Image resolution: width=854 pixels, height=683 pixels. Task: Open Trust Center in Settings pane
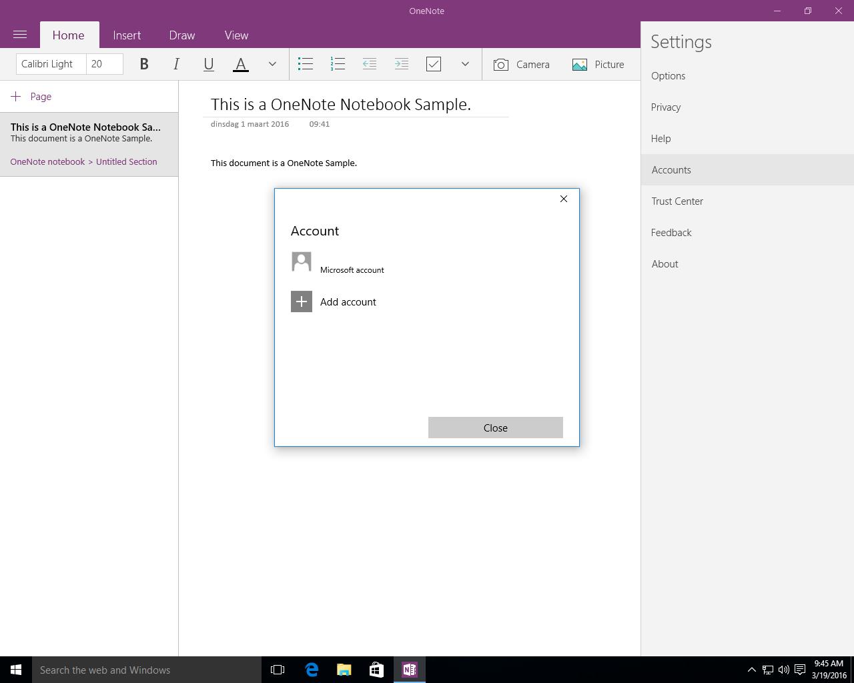[747, 201]
